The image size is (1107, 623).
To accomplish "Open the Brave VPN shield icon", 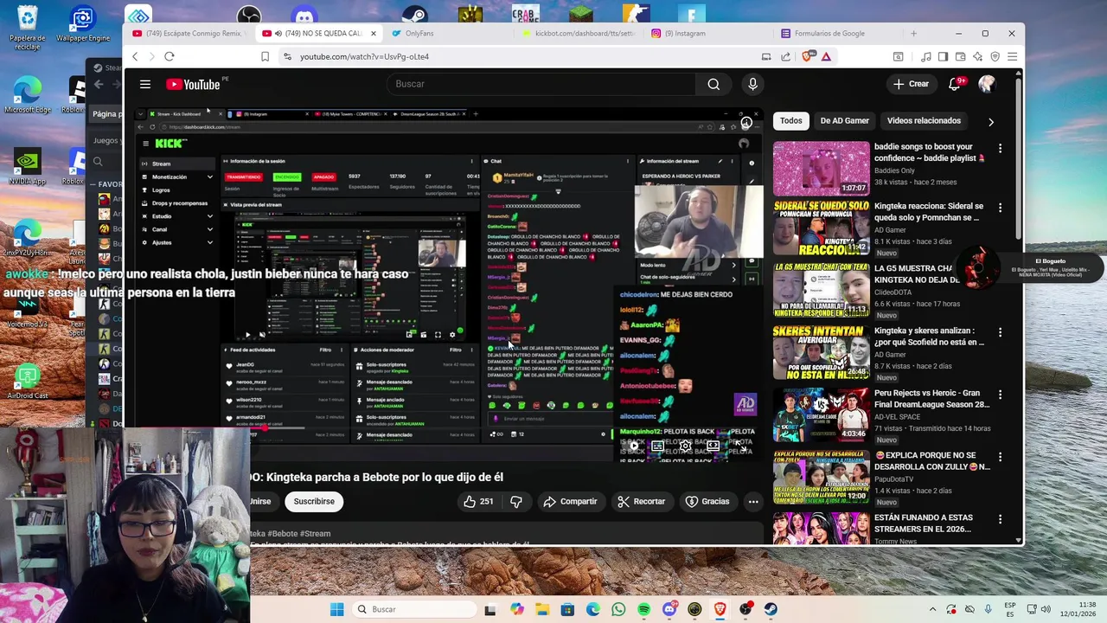I will click(995, 56).
